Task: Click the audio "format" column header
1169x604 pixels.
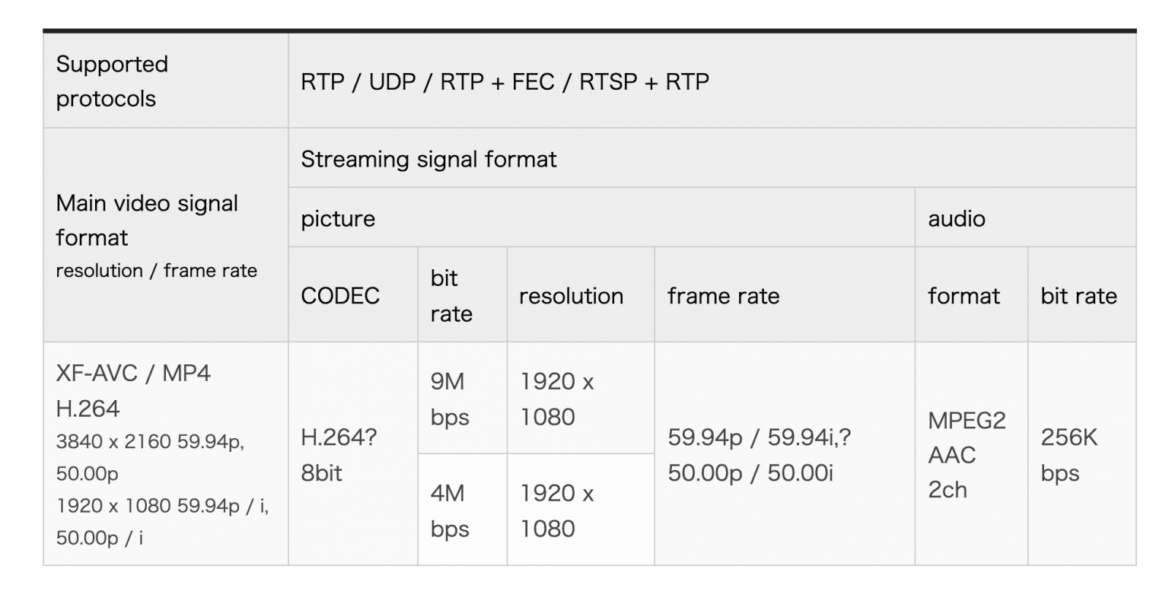Action: coord(964,295)
